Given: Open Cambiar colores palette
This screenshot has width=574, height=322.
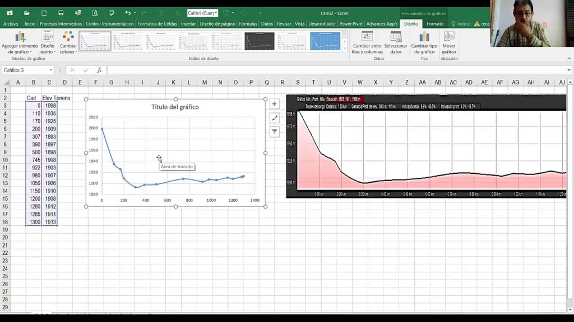Looking at the screenshot, I should (x=68, y=42).
